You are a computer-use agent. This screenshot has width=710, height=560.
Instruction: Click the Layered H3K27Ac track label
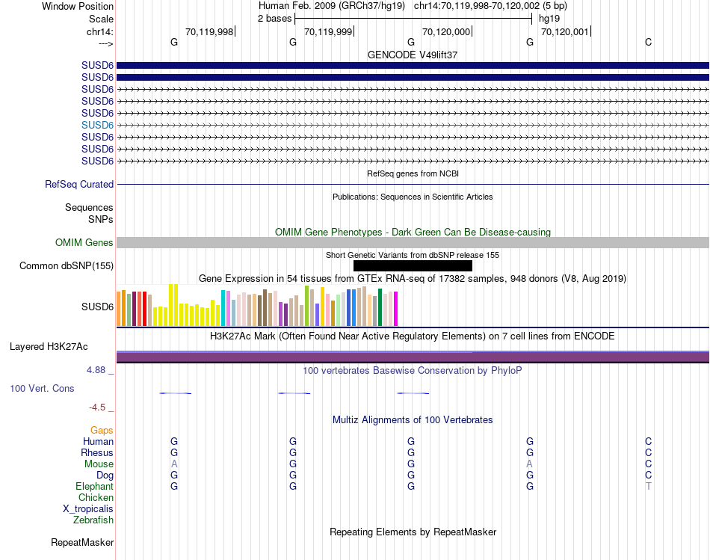[x=49, y=347]
